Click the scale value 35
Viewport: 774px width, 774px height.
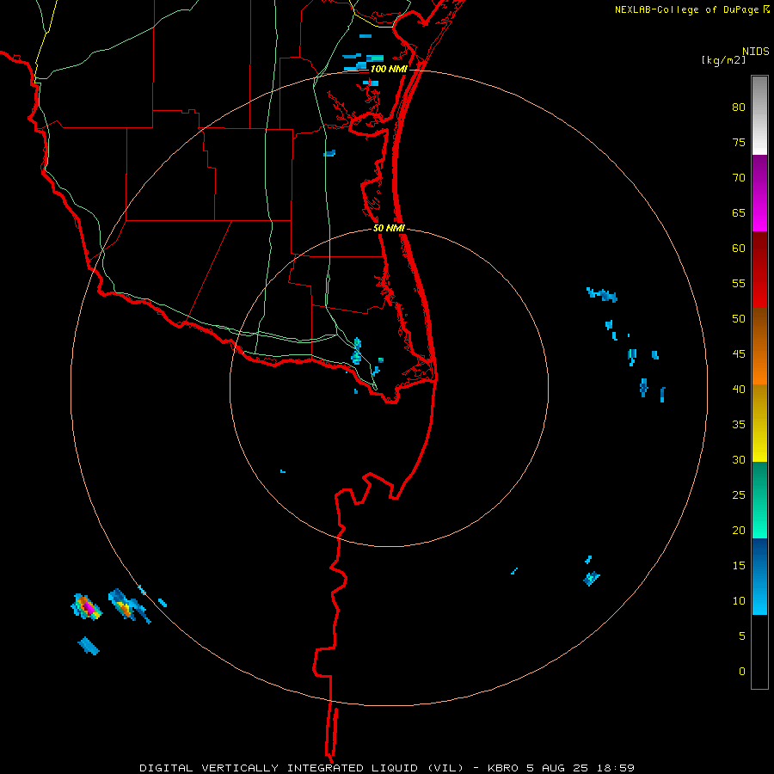(739, 425)
